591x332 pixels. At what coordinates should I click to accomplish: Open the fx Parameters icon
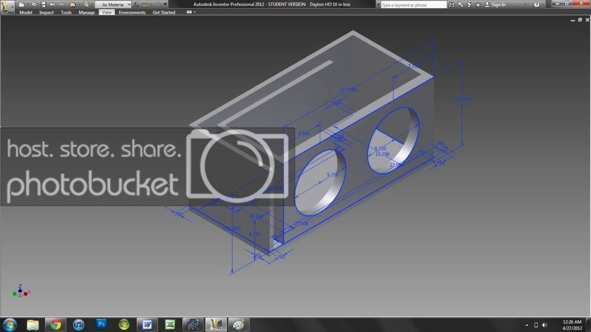point(136,5)
